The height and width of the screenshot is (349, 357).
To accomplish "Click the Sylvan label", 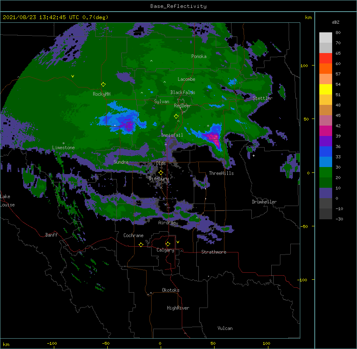I will (162, 102).
